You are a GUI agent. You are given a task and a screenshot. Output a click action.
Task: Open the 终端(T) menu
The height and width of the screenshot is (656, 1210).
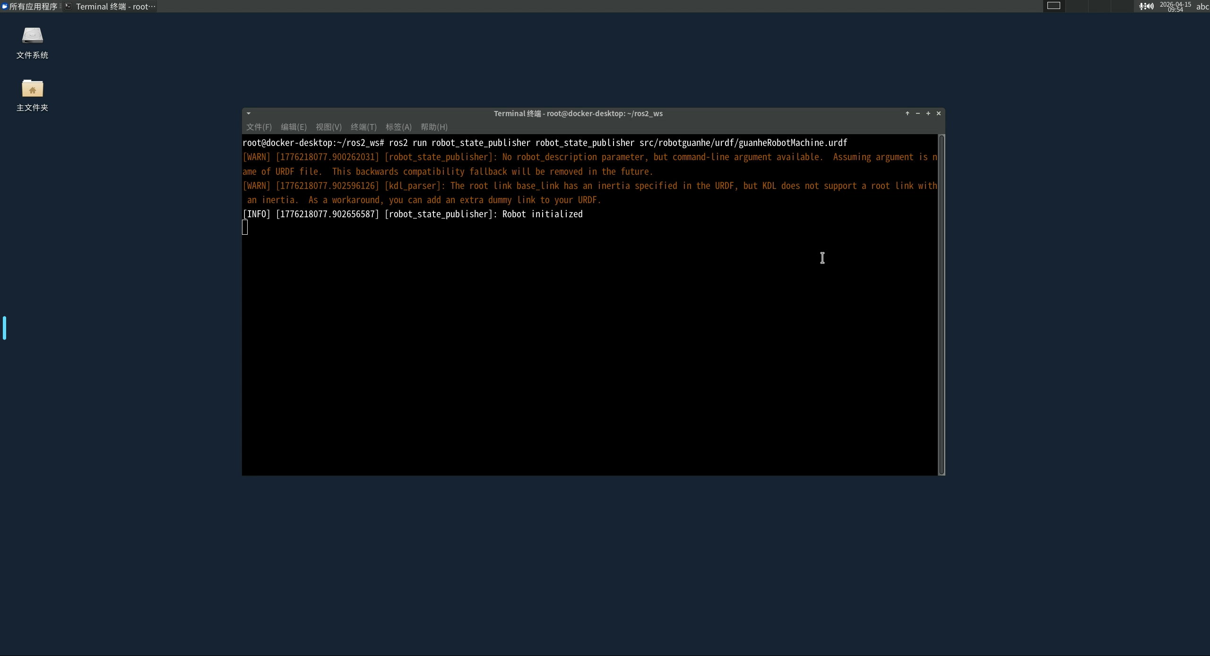363,127
